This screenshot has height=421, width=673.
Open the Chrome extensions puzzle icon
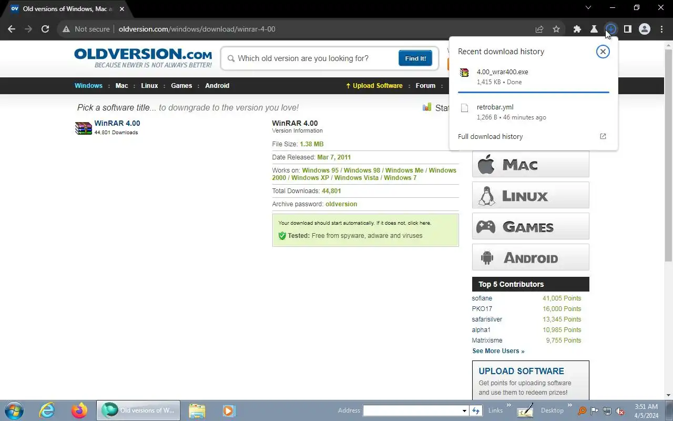point(577,29)
